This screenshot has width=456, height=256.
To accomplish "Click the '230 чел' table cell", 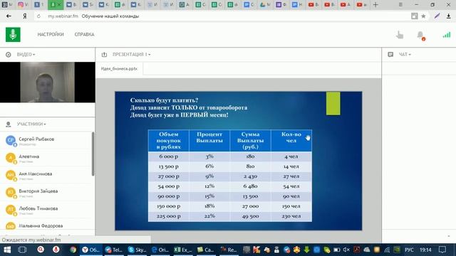I will click(x=291, y=216).
